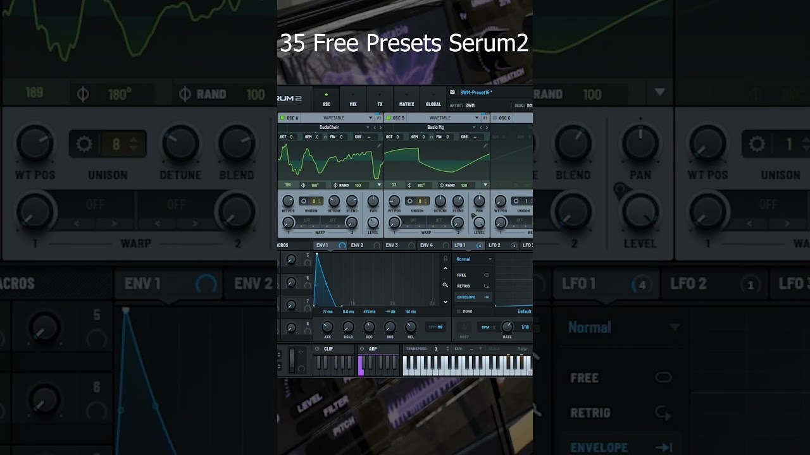
Task: Click the LFO Default shape label
Action: tap(525, 312)
